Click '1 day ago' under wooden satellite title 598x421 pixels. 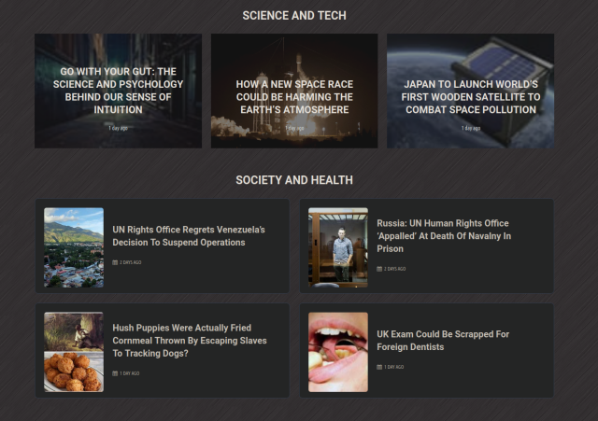click(471, 128)
